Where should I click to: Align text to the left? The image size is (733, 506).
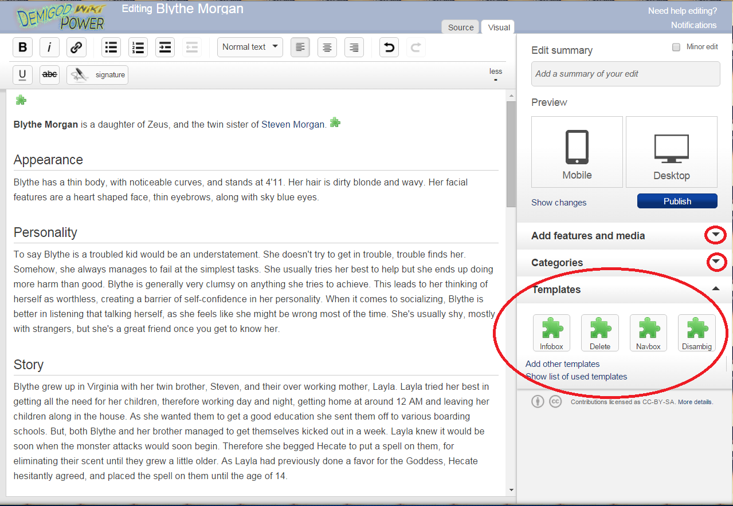[300, 48]
